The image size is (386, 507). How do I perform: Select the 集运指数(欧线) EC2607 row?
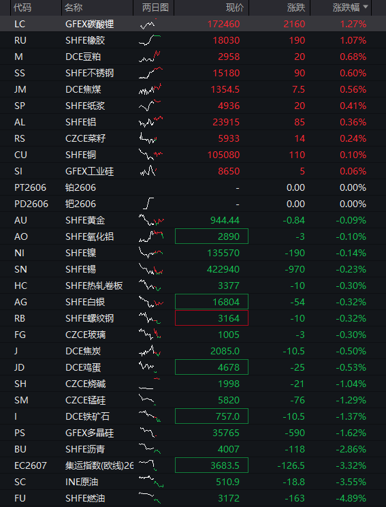click(x=193, y=465)
